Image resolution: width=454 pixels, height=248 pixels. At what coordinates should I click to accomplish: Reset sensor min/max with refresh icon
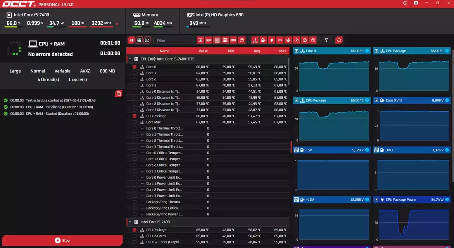339,40
